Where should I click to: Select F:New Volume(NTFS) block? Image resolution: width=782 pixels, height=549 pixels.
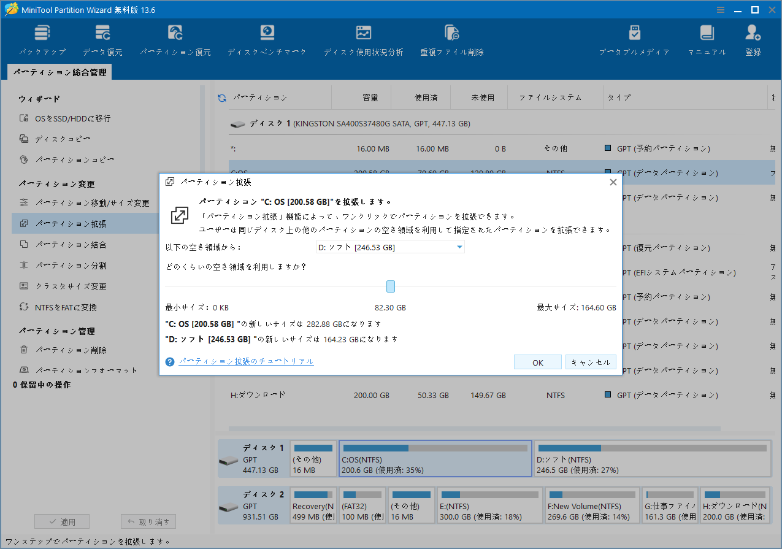coord(592,505)
